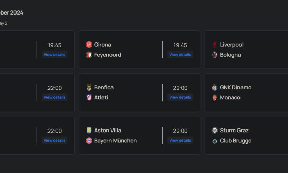Click the Bologna club crest
288x173 pixels.
(215, 55)
